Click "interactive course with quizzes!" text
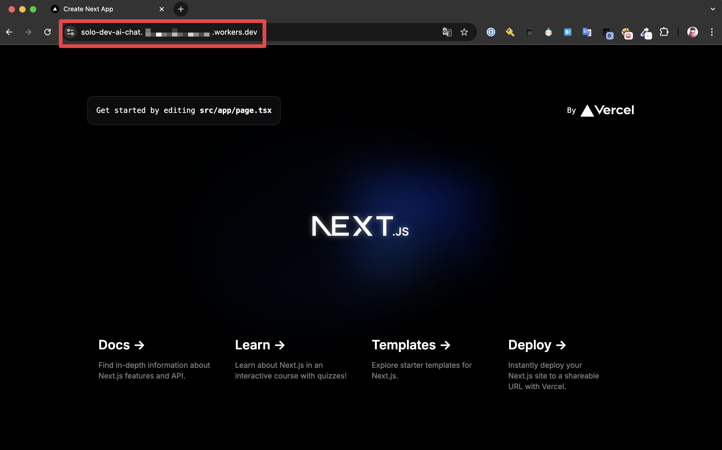The width and height of the screenshot is (722, 450). point(291,376)
